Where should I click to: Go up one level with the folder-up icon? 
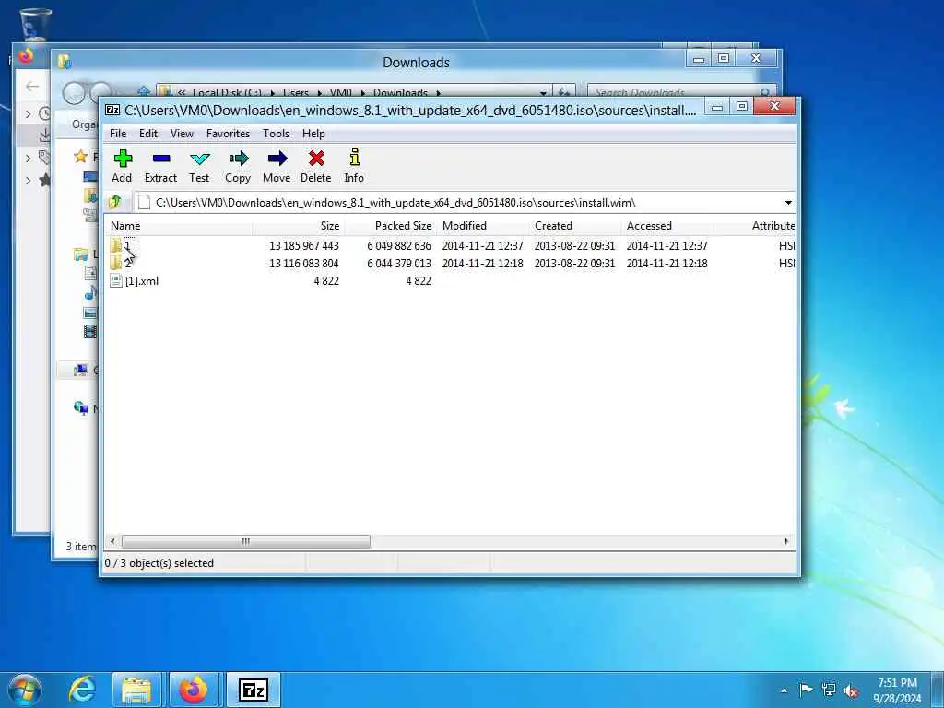click(115, 202)
